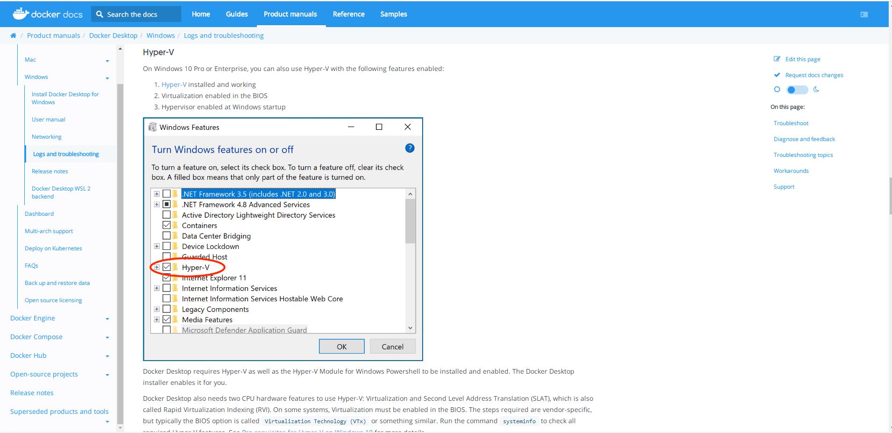Collapse the Windows sidebar section arrow
Viewport: 892px width, 433px height.
[x=107, y=78]
